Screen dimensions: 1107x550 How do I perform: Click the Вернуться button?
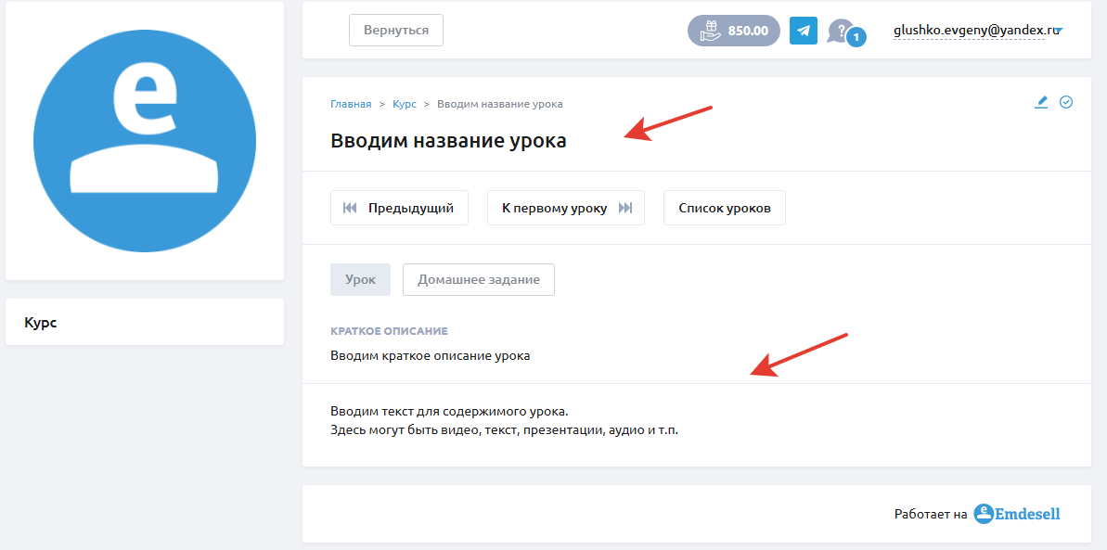pos(396,31)
